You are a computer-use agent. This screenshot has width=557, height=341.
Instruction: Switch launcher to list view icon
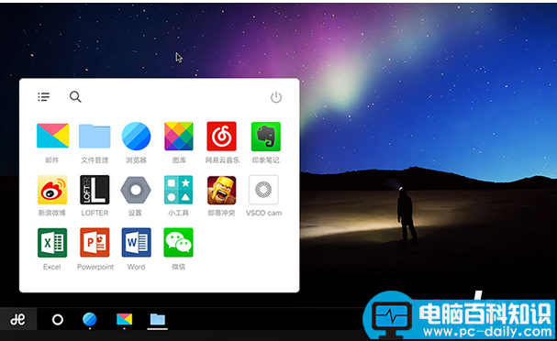pyautogui.click(x=44, y=97)
